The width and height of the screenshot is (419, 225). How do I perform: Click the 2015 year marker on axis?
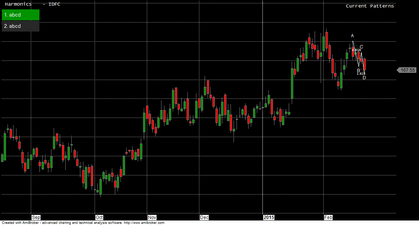click(269, 217)
